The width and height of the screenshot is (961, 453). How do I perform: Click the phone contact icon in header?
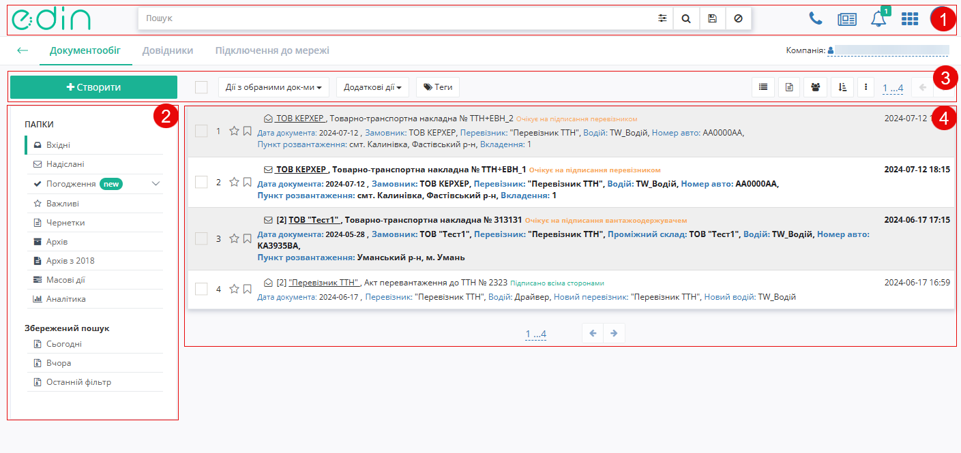pos(816,19)
